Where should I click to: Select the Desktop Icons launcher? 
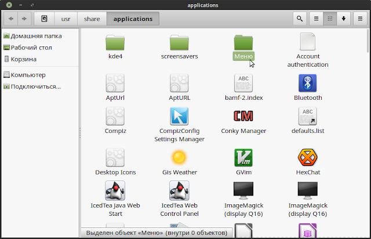tap(115, 158)
